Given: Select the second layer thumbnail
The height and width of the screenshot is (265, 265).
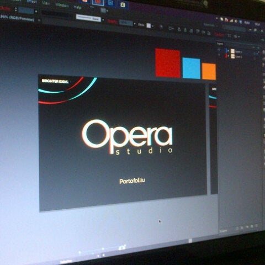Looking at the screenshot, I should tap(232, 56).
